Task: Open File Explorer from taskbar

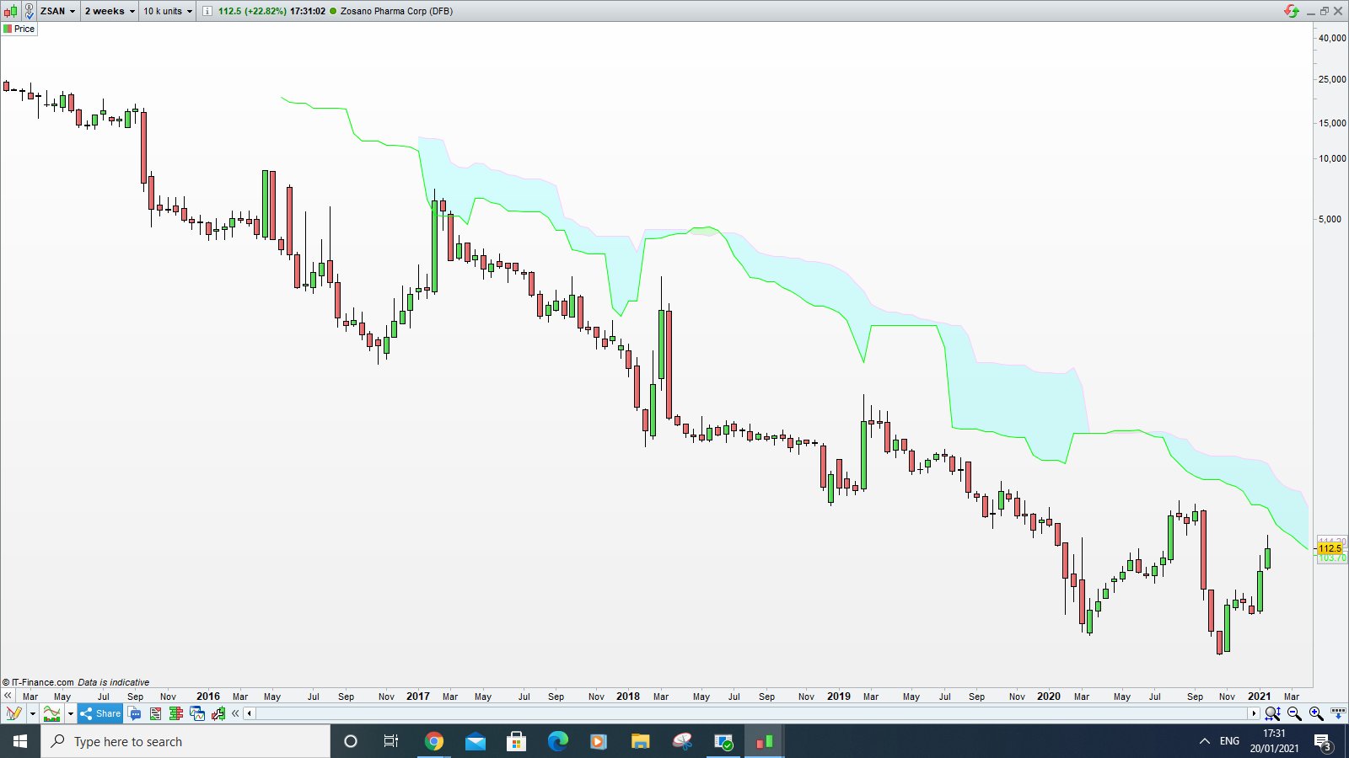Action: click(640, 741)
